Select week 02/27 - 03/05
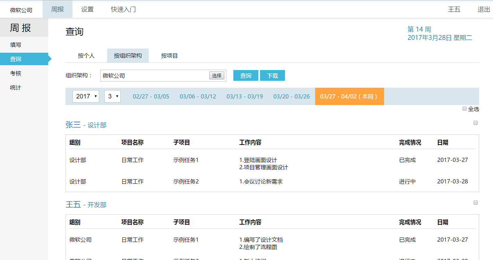Screen dimensions: 493x260 pyautogui.click(x=151, y=96)
